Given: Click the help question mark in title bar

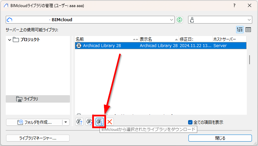Looking at the screenshot, I should 234,6.
